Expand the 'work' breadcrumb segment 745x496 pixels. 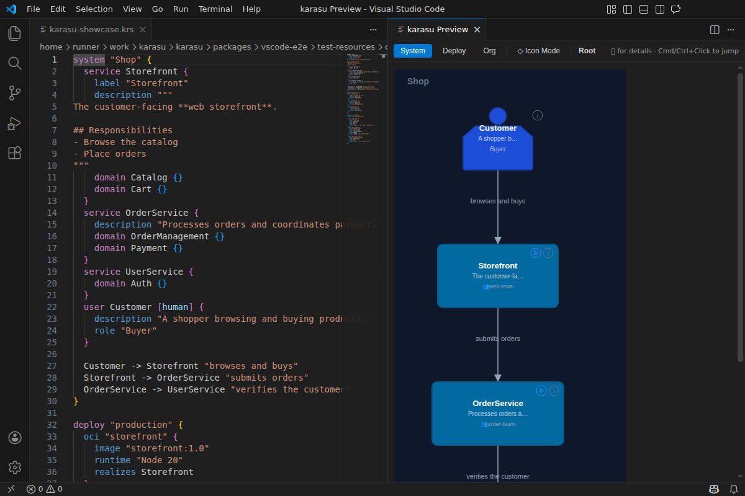119,46
